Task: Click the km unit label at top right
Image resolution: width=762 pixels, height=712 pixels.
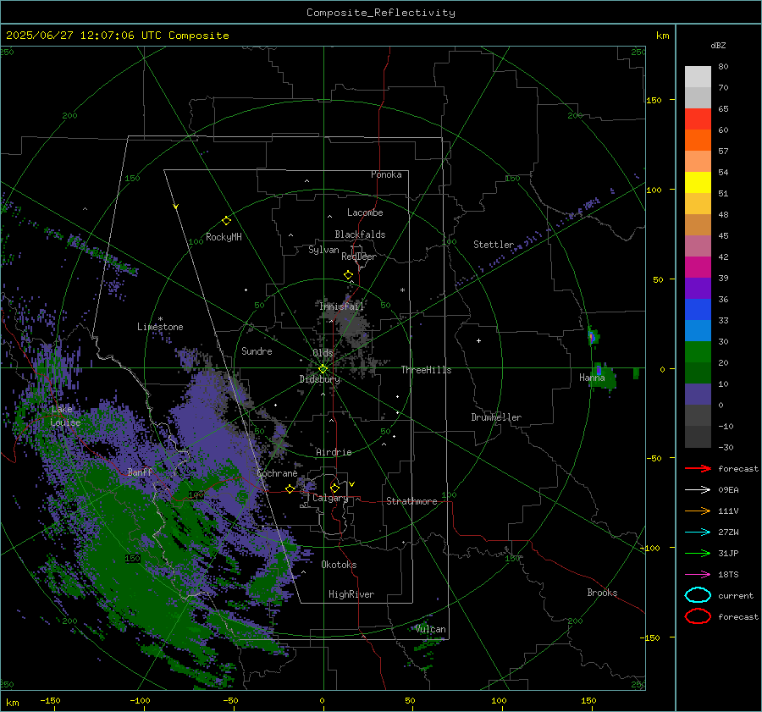Action: click(x=662, y=36)
